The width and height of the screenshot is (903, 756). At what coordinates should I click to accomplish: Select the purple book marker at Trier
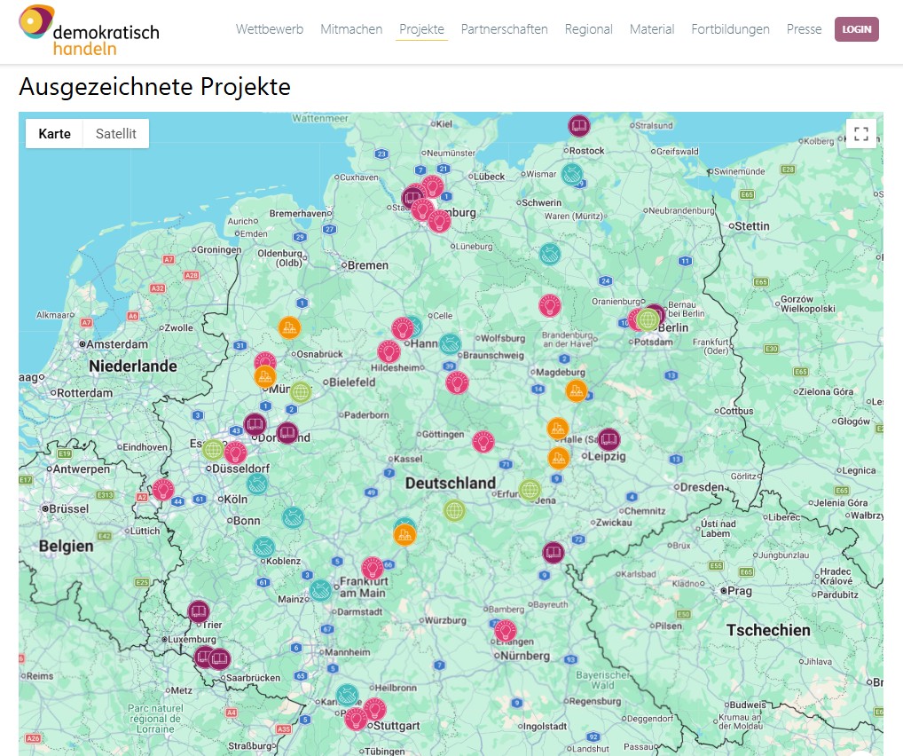pos(198,610)
